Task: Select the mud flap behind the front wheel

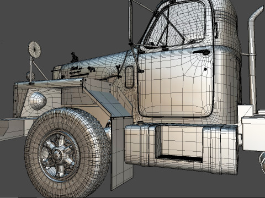Action: click(122, 153)
